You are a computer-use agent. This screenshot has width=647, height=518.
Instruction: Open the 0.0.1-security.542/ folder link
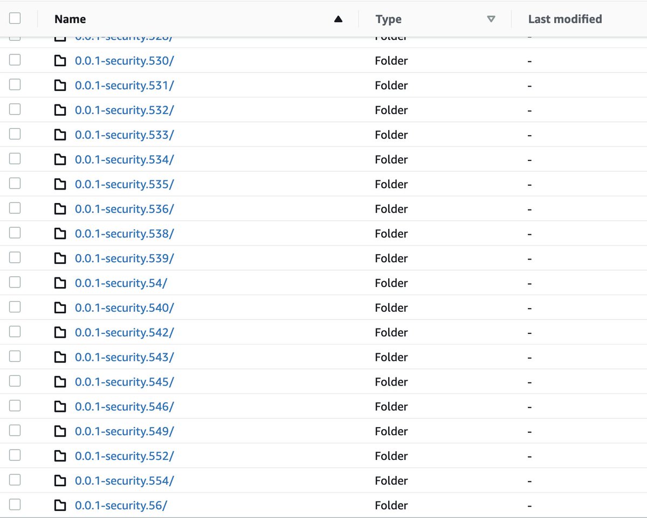click(125, 333)
